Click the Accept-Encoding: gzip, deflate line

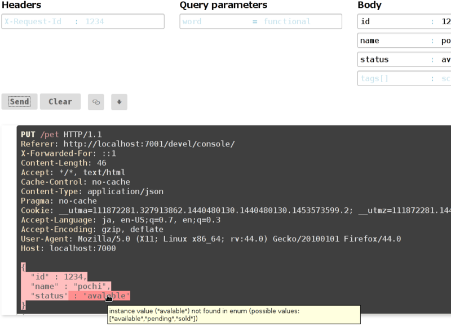click(x=92, y=229)
